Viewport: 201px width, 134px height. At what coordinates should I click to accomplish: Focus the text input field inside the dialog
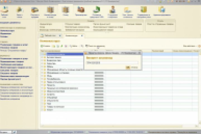click(x=112, y=63)
